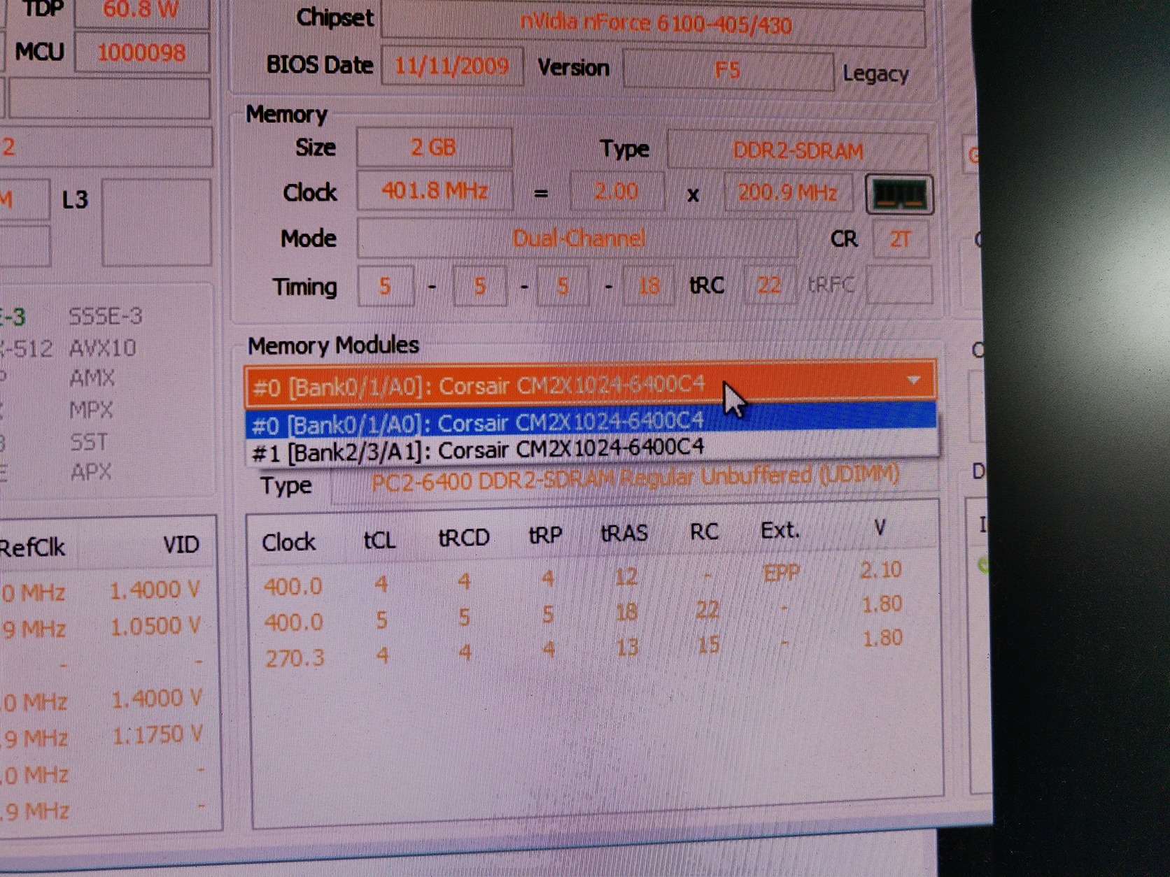
Task: Select the base clock 200.9 MHz
Action: (788, 192)
